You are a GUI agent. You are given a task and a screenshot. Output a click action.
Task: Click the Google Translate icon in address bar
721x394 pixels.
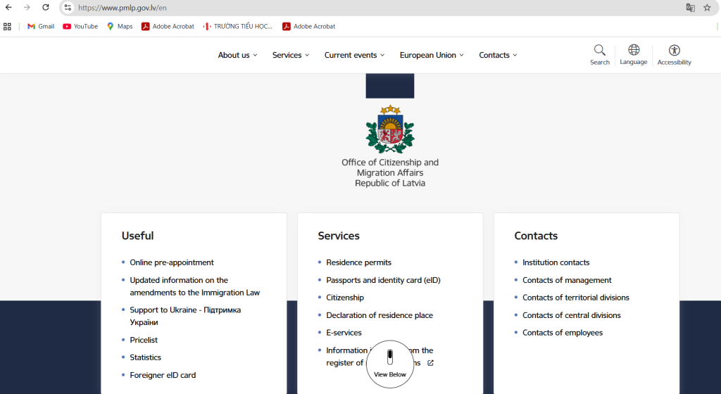point(690,8)
